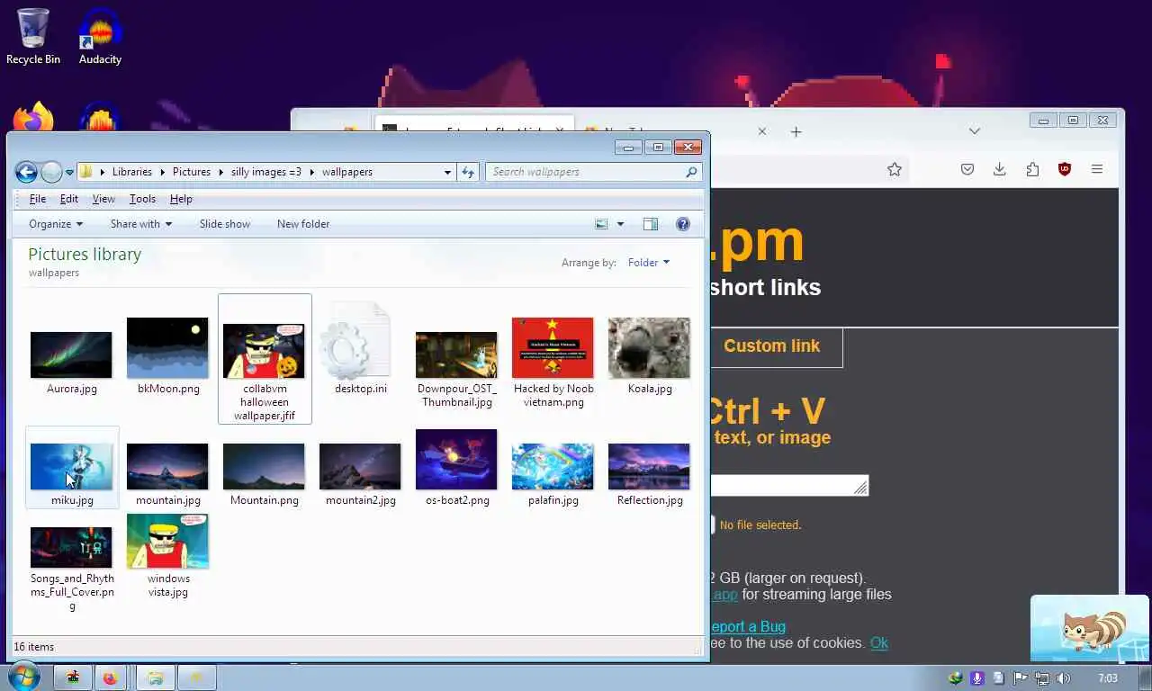Click the Action Center flag tray icon
1152x691 pixels.
tap(1021, 678)
